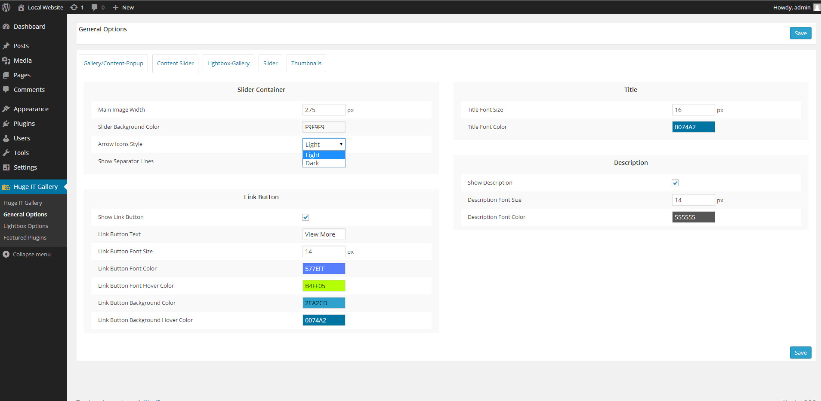Click the Users icon in sidebar
This screenshot has height=401, width=821.
6,138
